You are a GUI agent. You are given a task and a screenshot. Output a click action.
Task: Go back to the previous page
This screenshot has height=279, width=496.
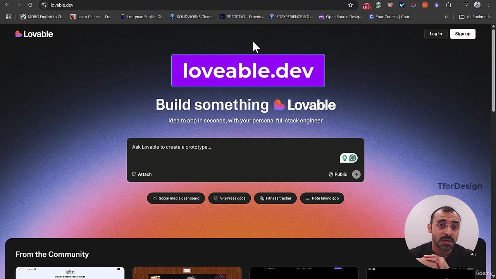[x=7, y=5]
